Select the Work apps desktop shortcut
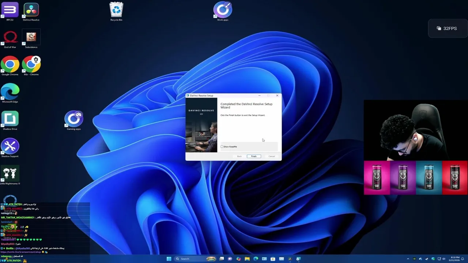The image size is (468, 263). coord(223,12)
